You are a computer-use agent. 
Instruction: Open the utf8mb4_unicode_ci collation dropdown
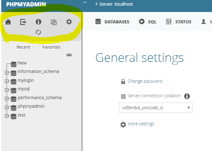click(156, 108)
